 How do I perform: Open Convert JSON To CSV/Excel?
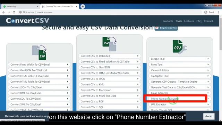coord(39,87)
